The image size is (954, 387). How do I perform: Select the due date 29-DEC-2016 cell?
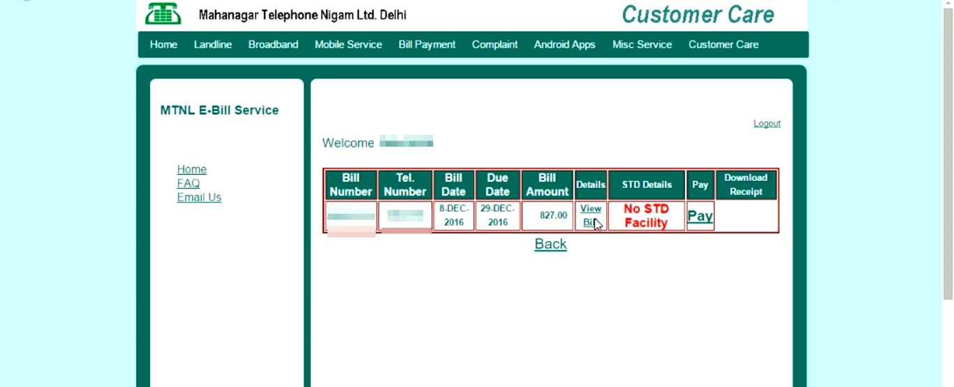coord(498,216)
